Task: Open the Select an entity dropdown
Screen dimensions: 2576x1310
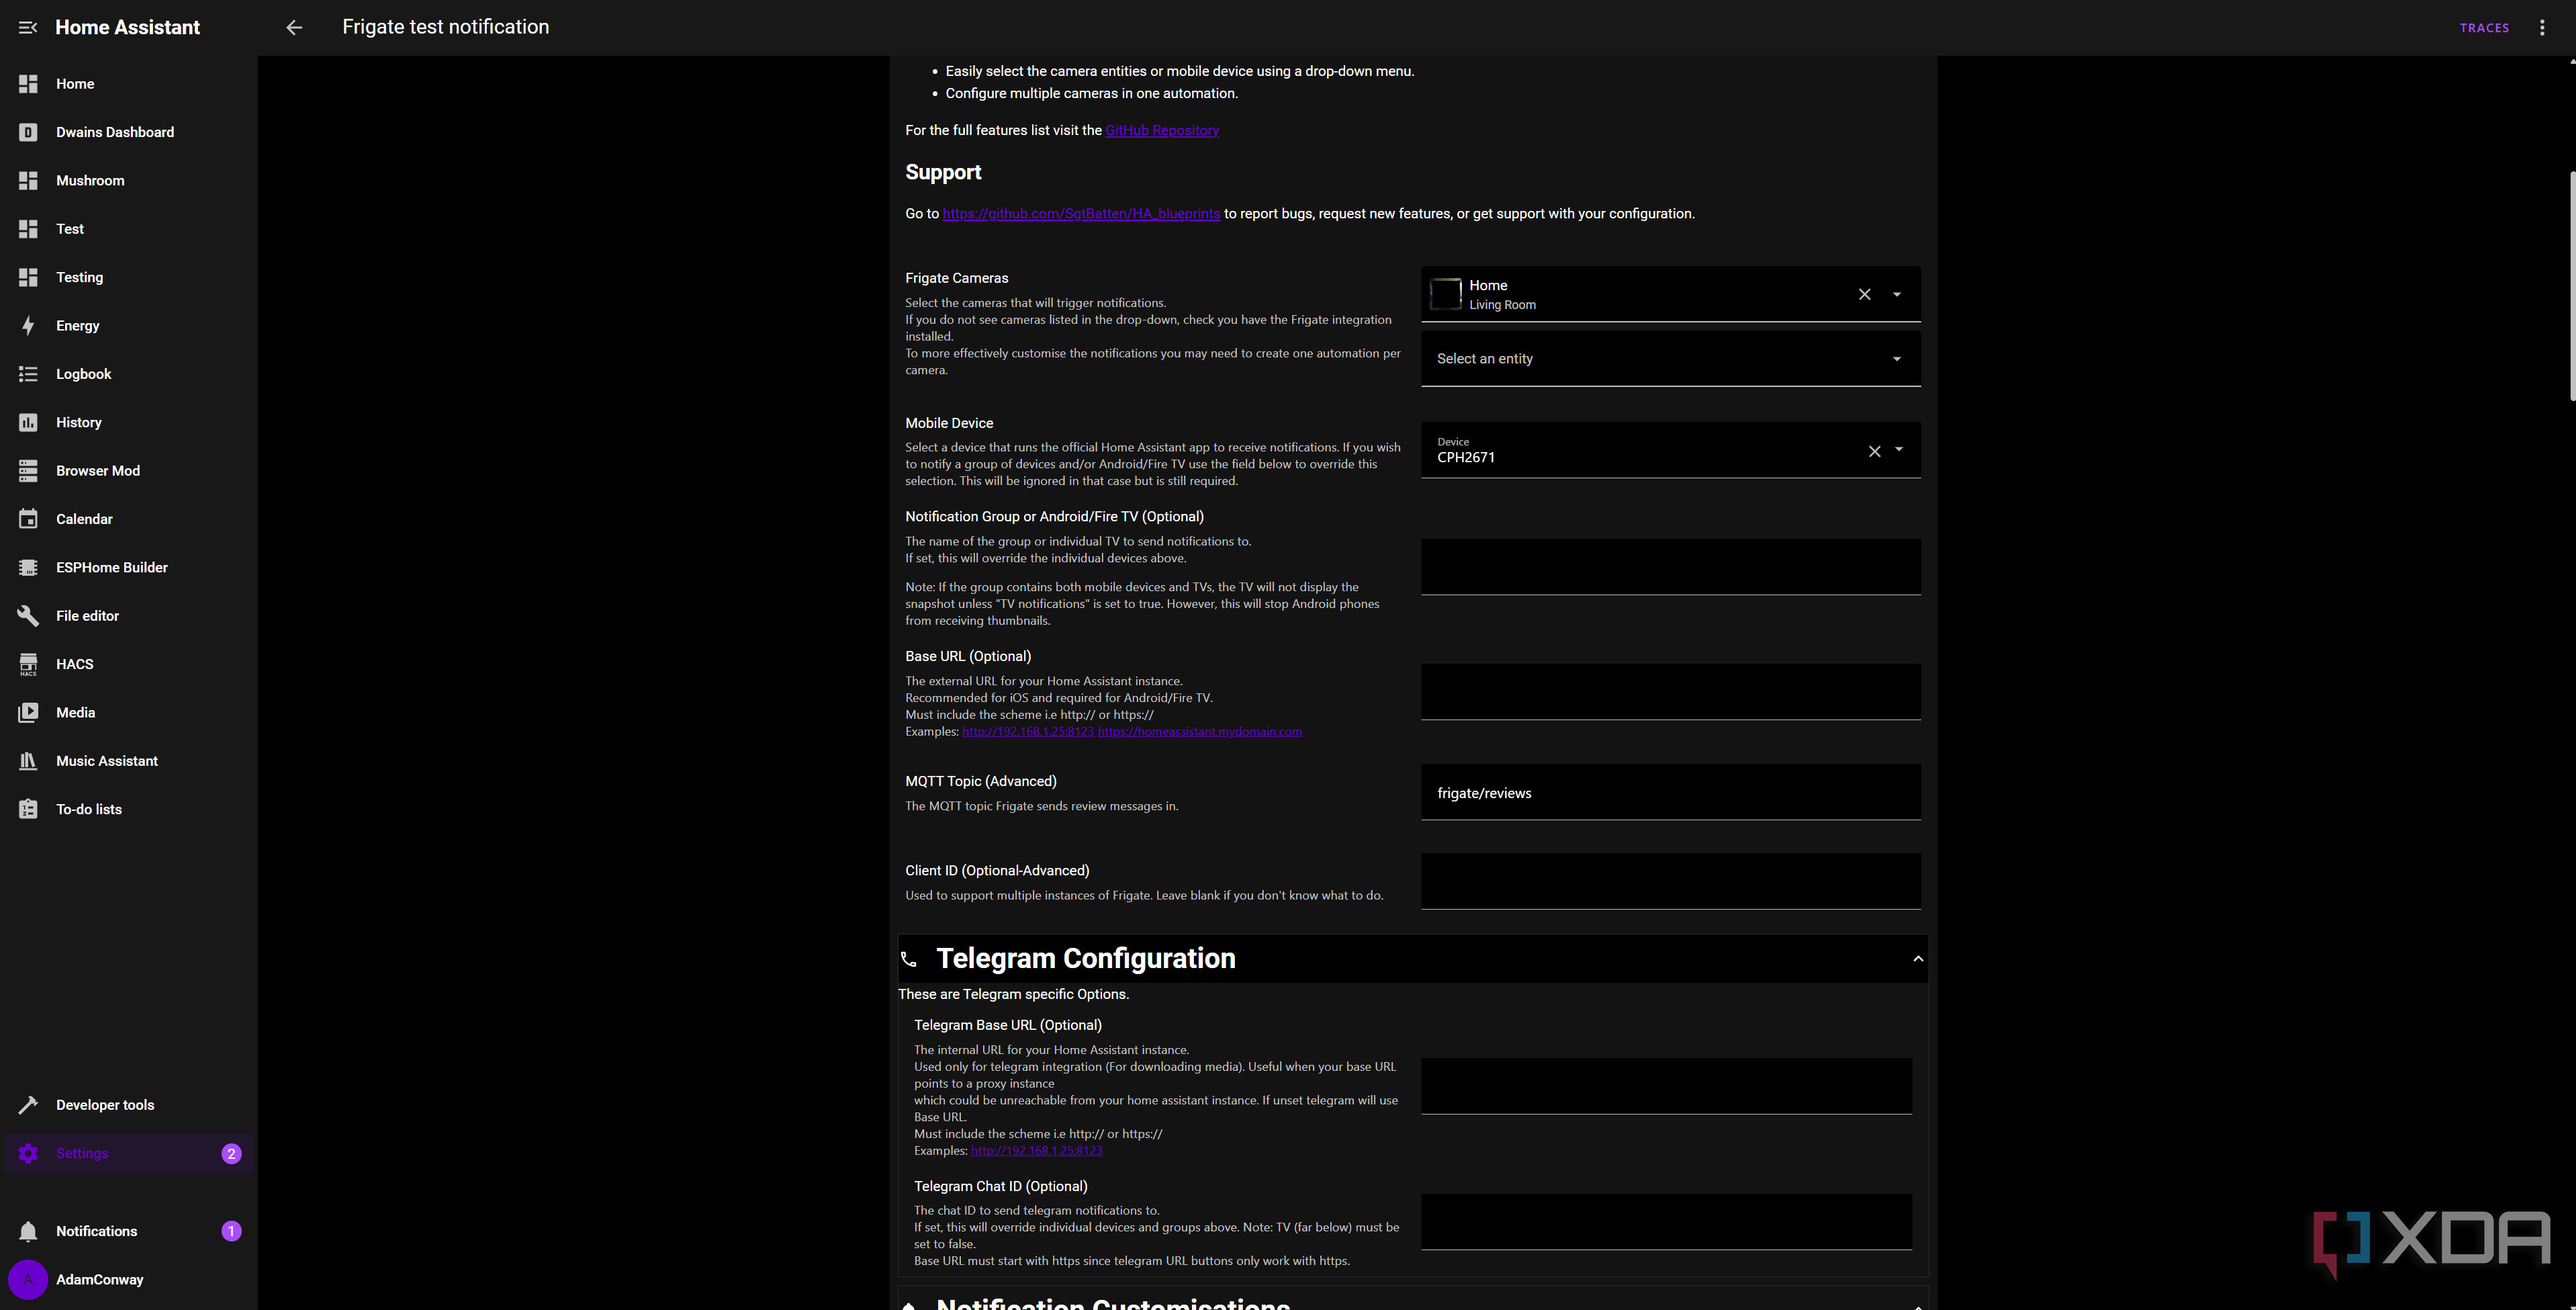Action: (1896, 359)
